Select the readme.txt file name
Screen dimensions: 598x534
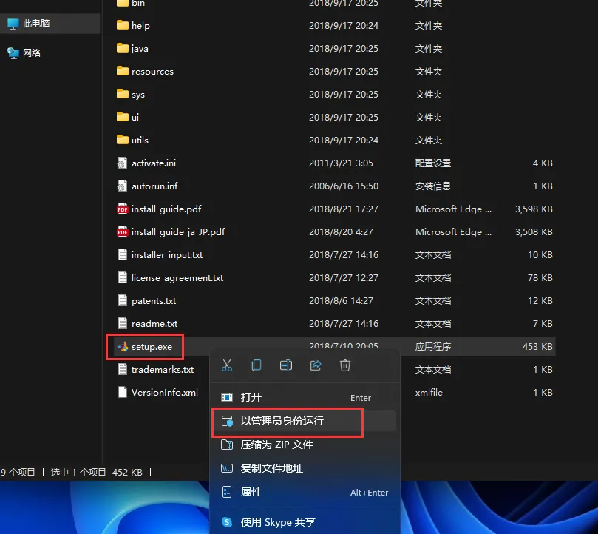coord(154,324)
